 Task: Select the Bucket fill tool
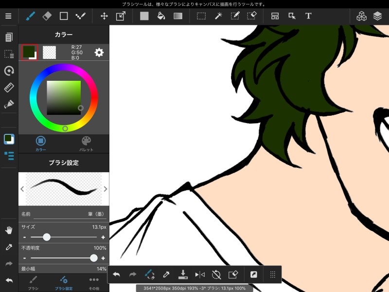[x=161, y=16]
